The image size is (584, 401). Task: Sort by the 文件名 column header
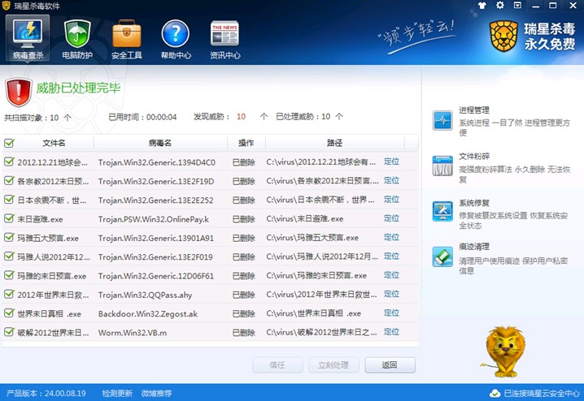(x=54, y=143)
